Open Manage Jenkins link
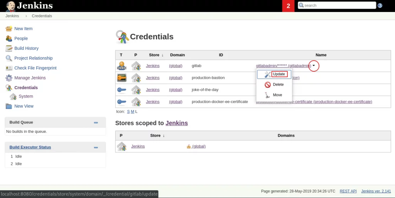Image resolution: width=395 pixels, height=198 pixels. click(30, 78)
